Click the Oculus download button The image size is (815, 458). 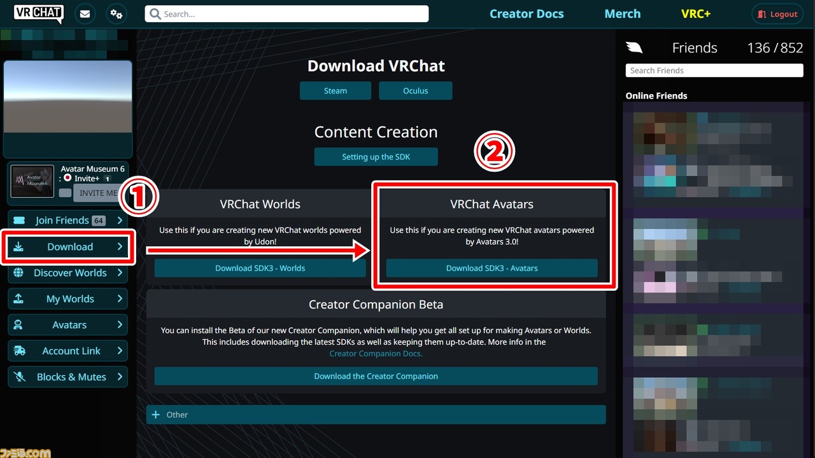pyautogui.click(x=415, y=90)
